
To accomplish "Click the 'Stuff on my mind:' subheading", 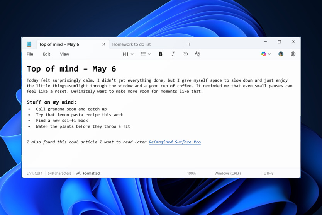I will pos(51,102).
